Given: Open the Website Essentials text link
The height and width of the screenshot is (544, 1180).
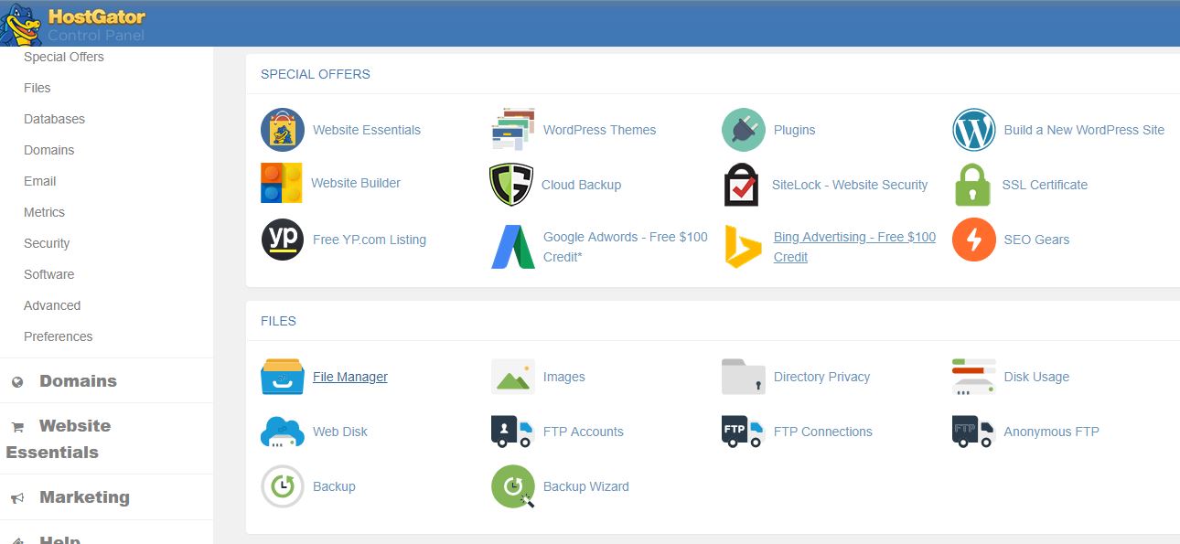Looking at the screenshot, I should tap(367, 130).
